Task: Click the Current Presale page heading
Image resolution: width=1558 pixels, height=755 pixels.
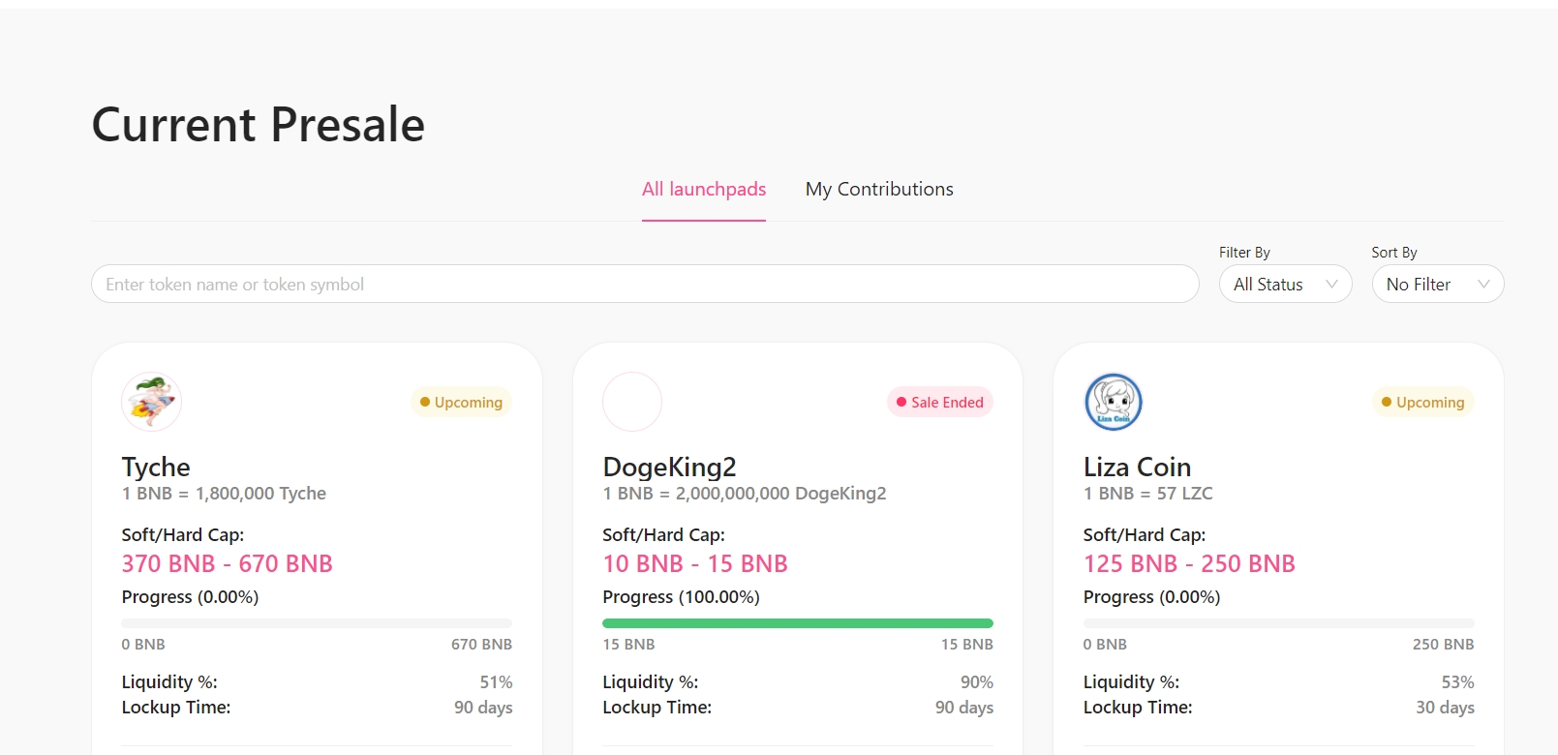Action: coord(259,125)
